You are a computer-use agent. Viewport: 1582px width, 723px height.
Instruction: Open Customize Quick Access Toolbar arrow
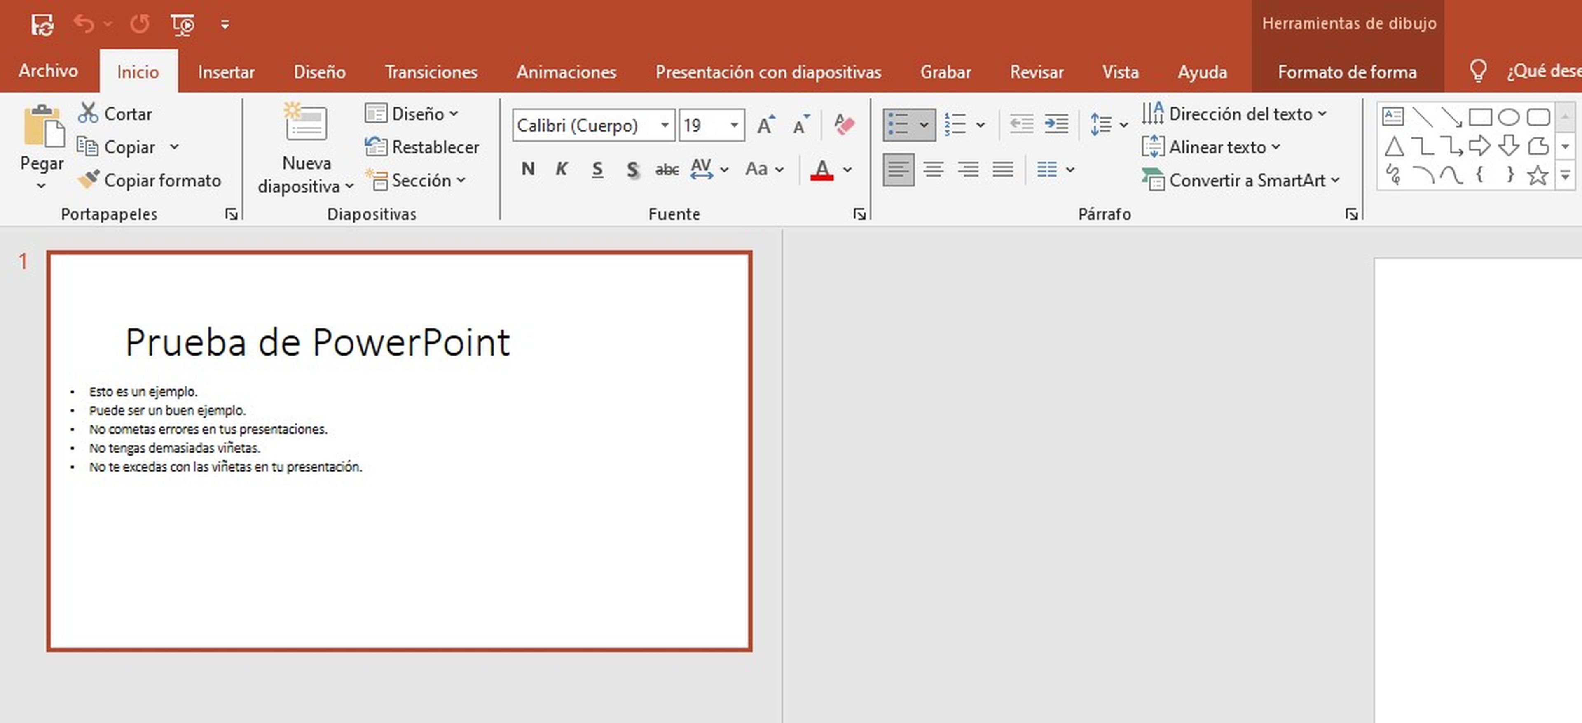coord(225,25)
